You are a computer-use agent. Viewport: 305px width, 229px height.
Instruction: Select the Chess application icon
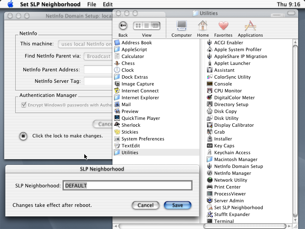(x=117, y=63)
